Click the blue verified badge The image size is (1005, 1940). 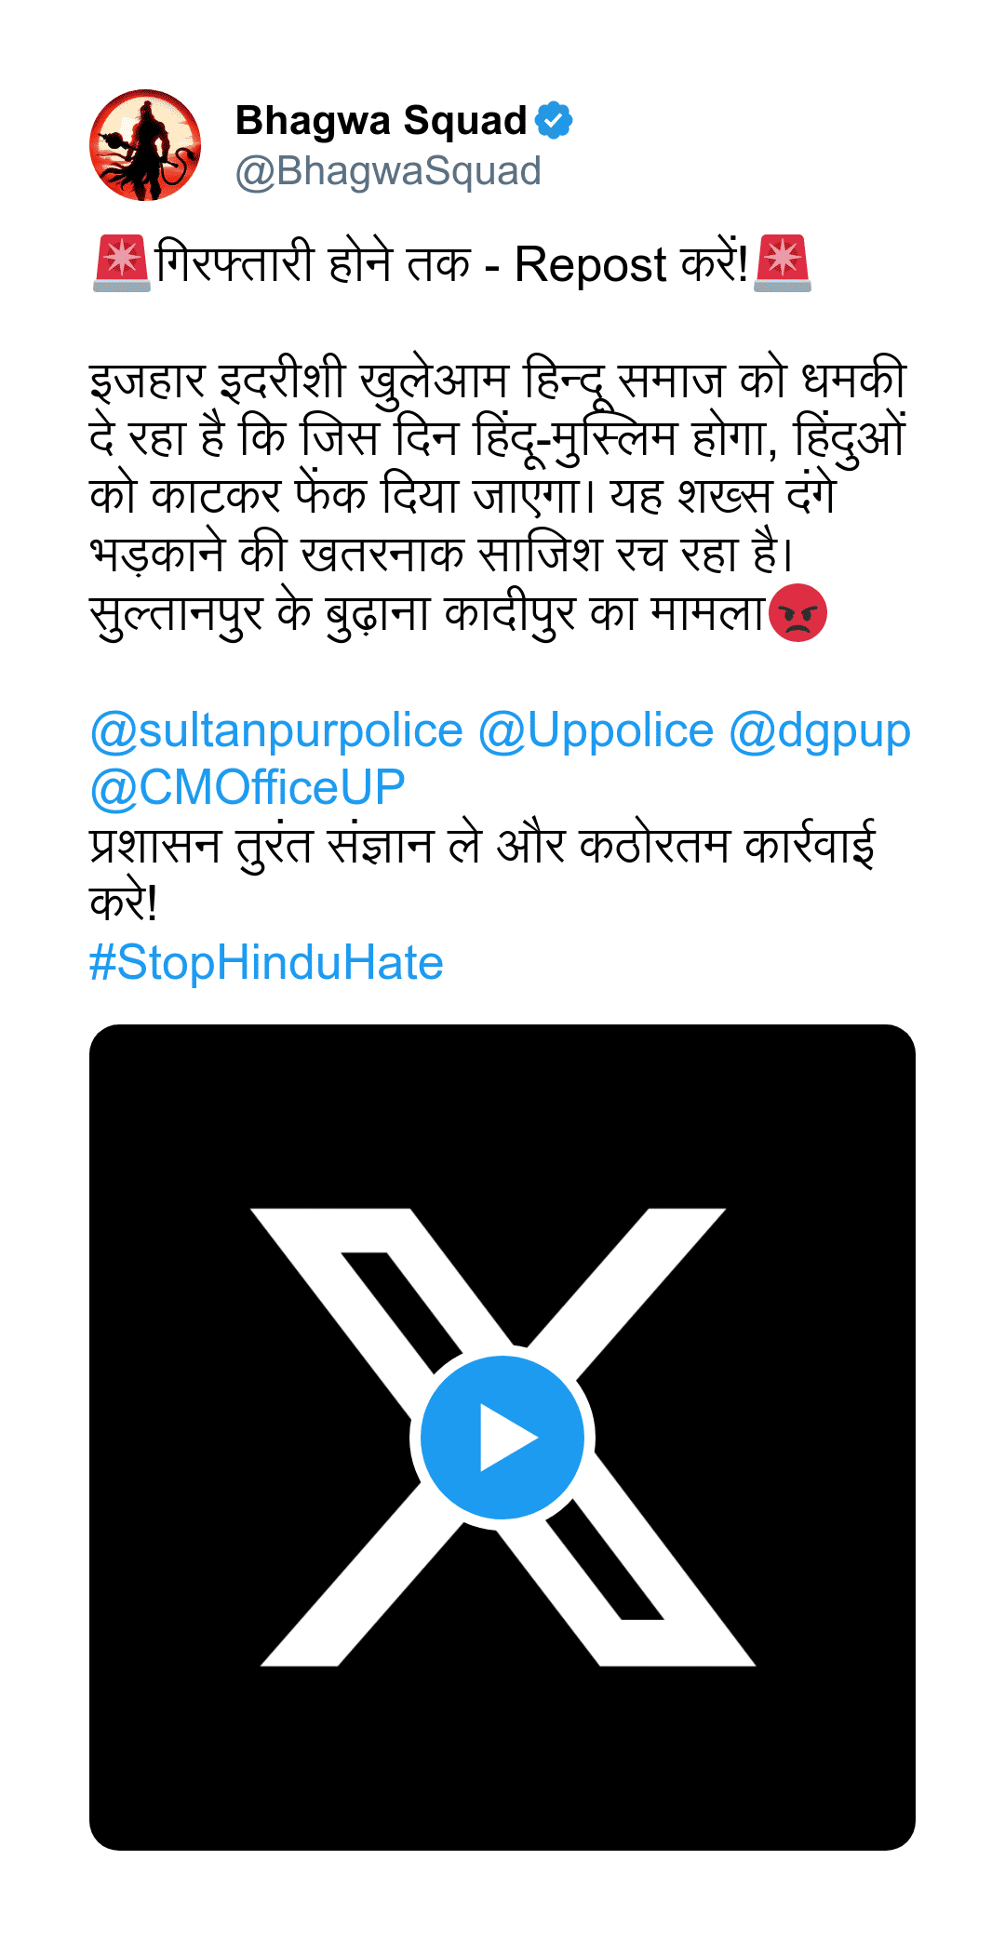click(x=555, y=120)
